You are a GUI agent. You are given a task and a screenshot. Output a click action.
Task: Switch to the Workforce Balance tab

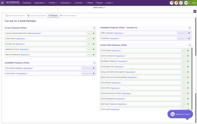[x=68, y=15]
